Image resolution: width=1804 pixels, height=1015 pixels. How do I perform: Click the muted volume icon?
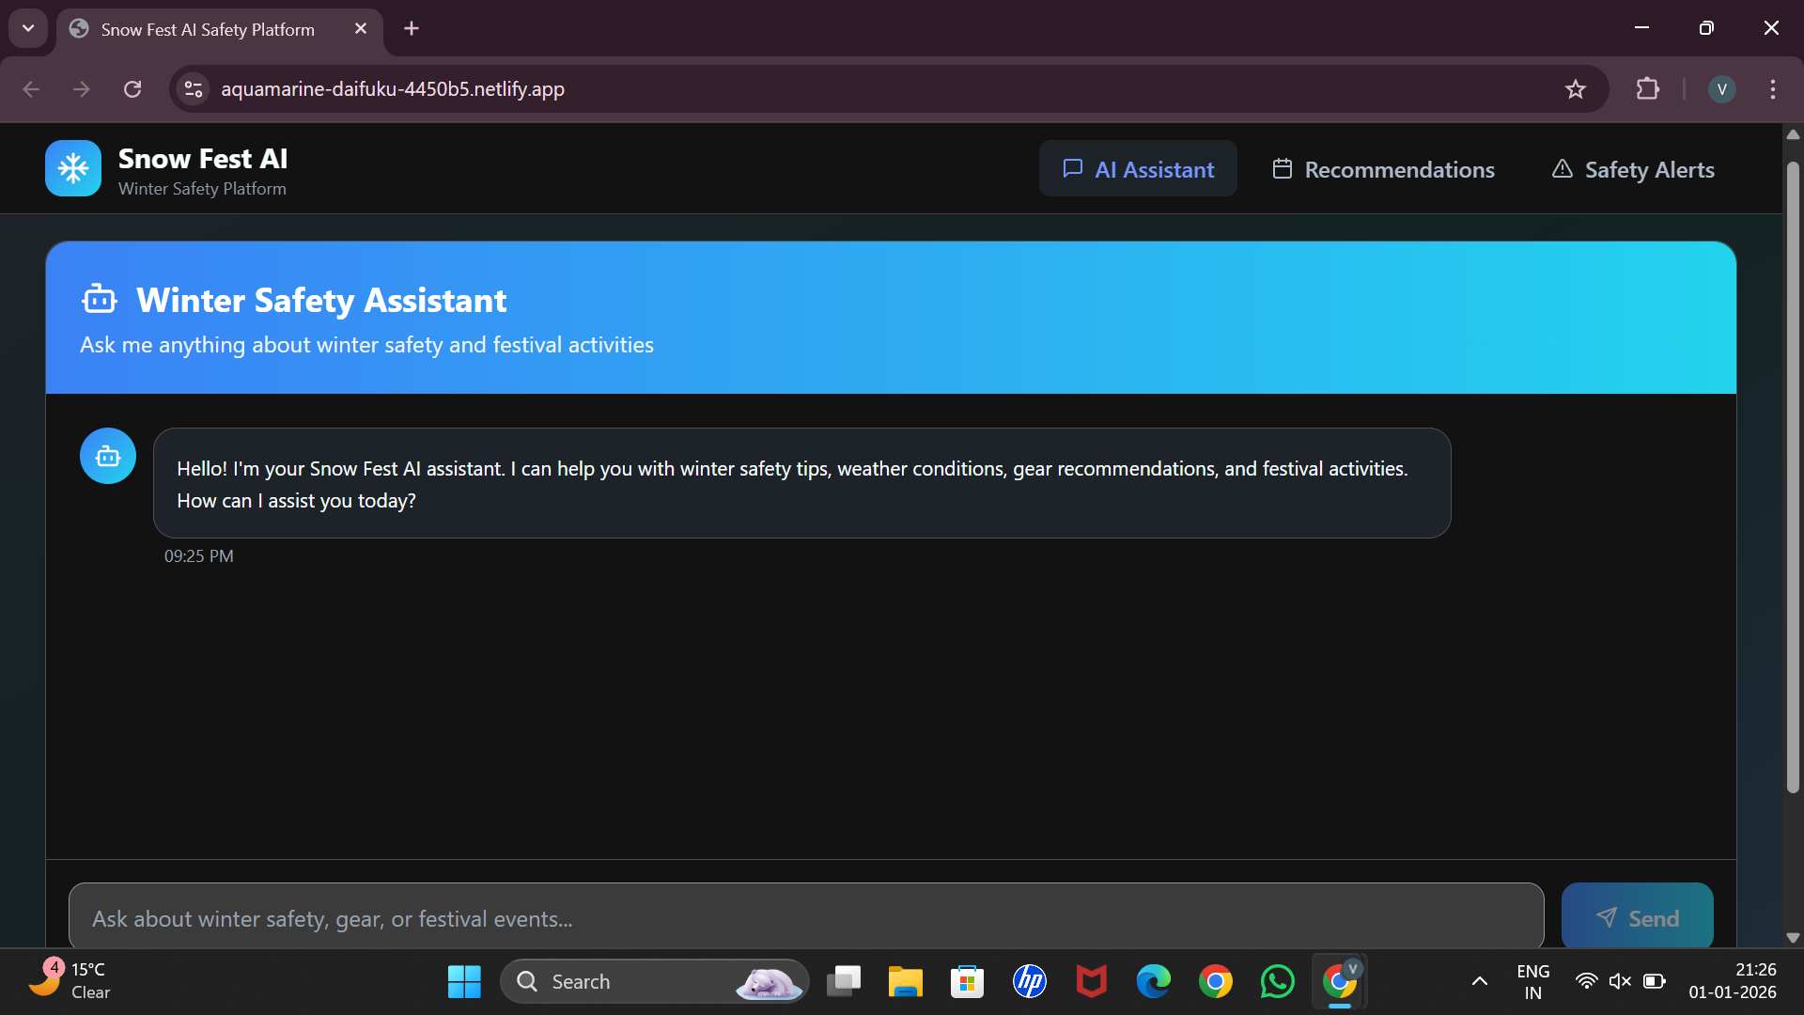1620,981
